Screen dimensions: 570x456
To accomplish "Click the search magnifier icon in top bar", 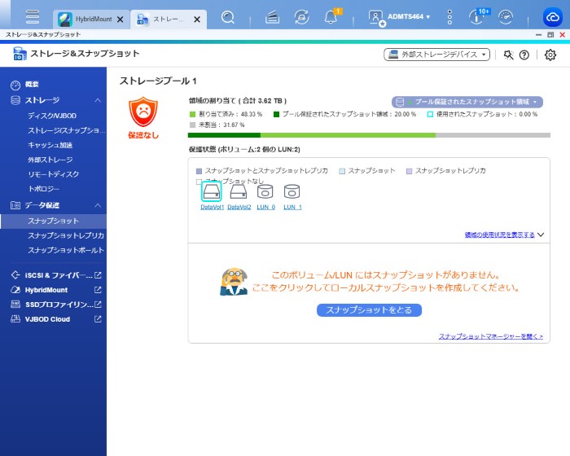I will [229, 16].
